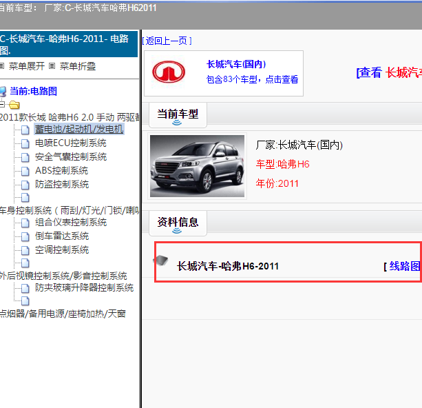The image size is (422, 408).
Task: Collapse all menus with 菜单折叠
Action: [78, 66]
